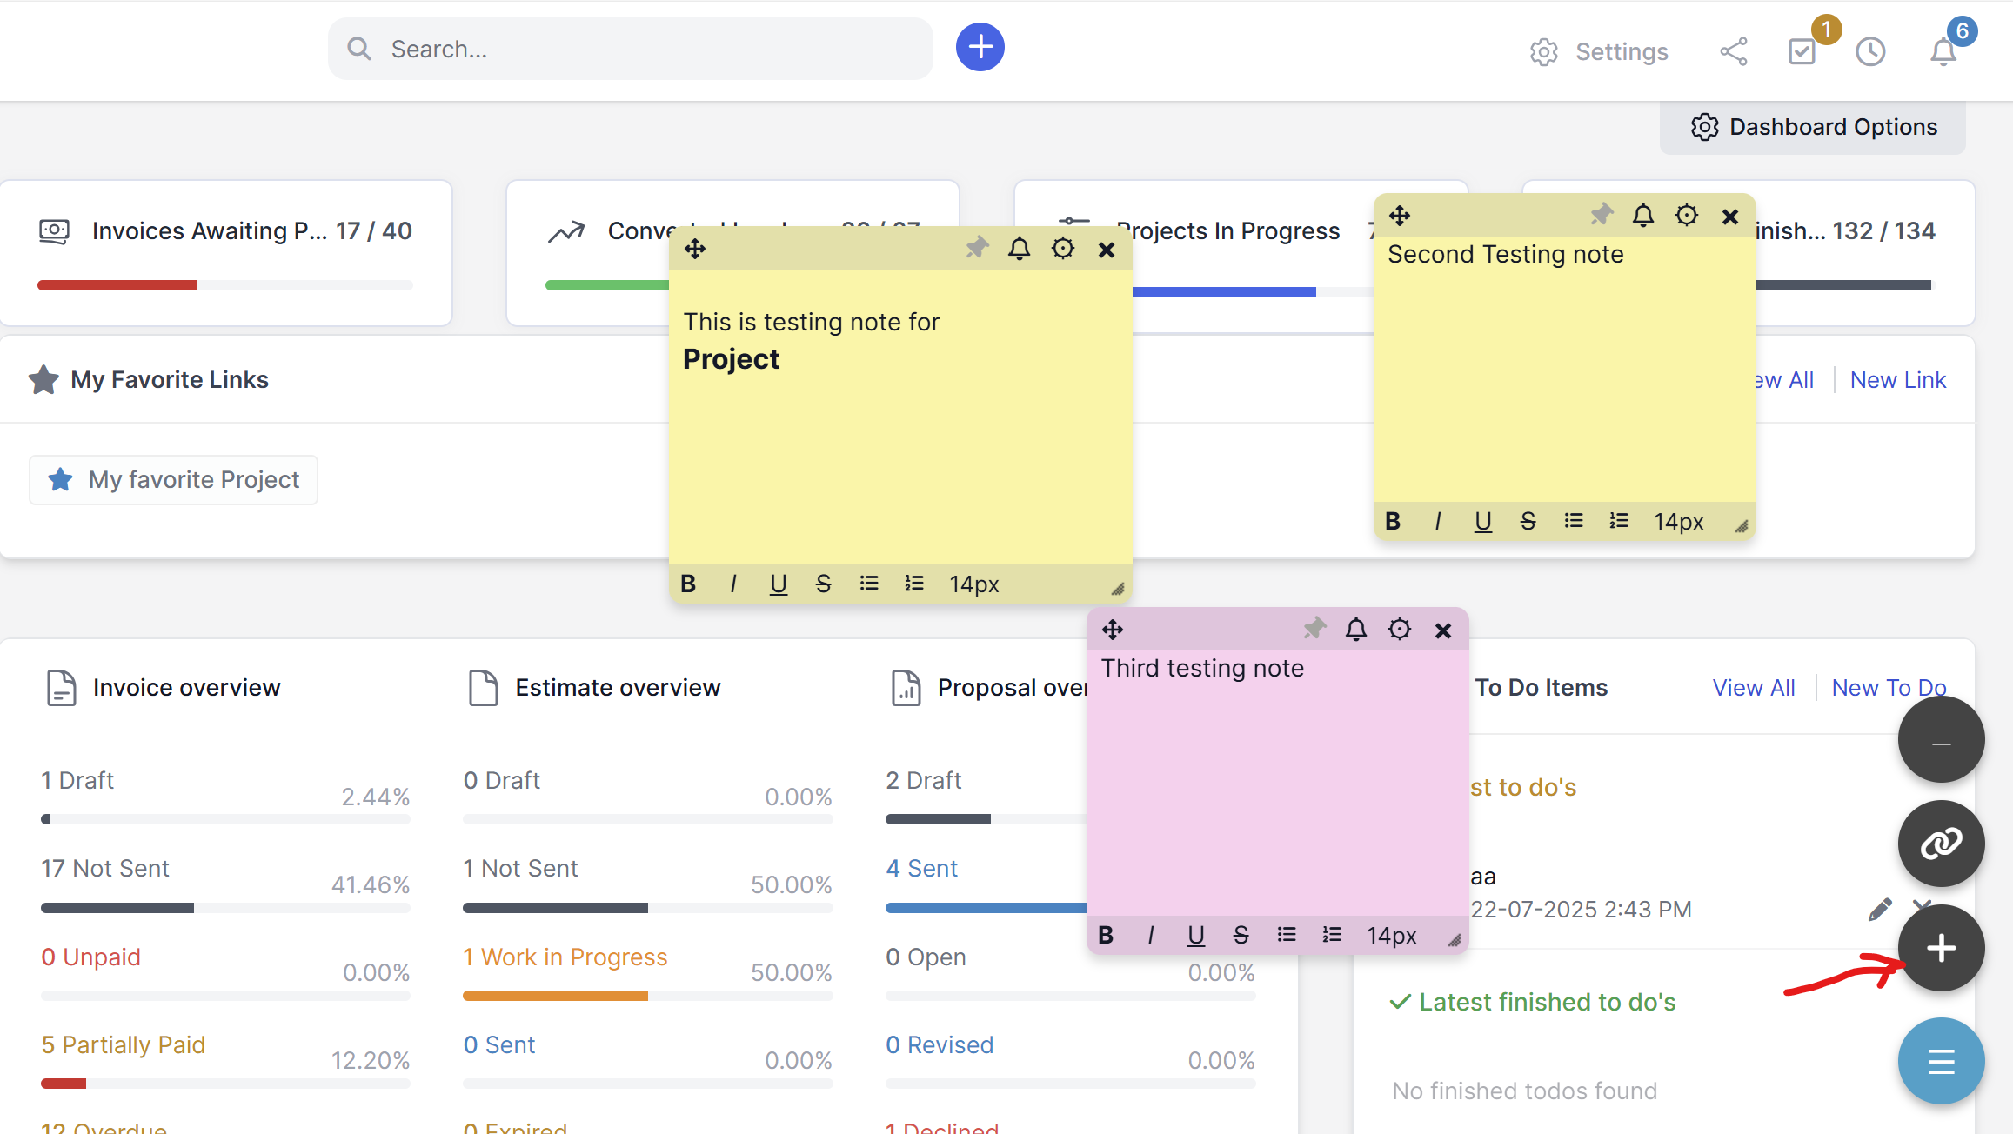Open settings gear on Second Testing note
2013x1134 pixels.
[1686, 216]
